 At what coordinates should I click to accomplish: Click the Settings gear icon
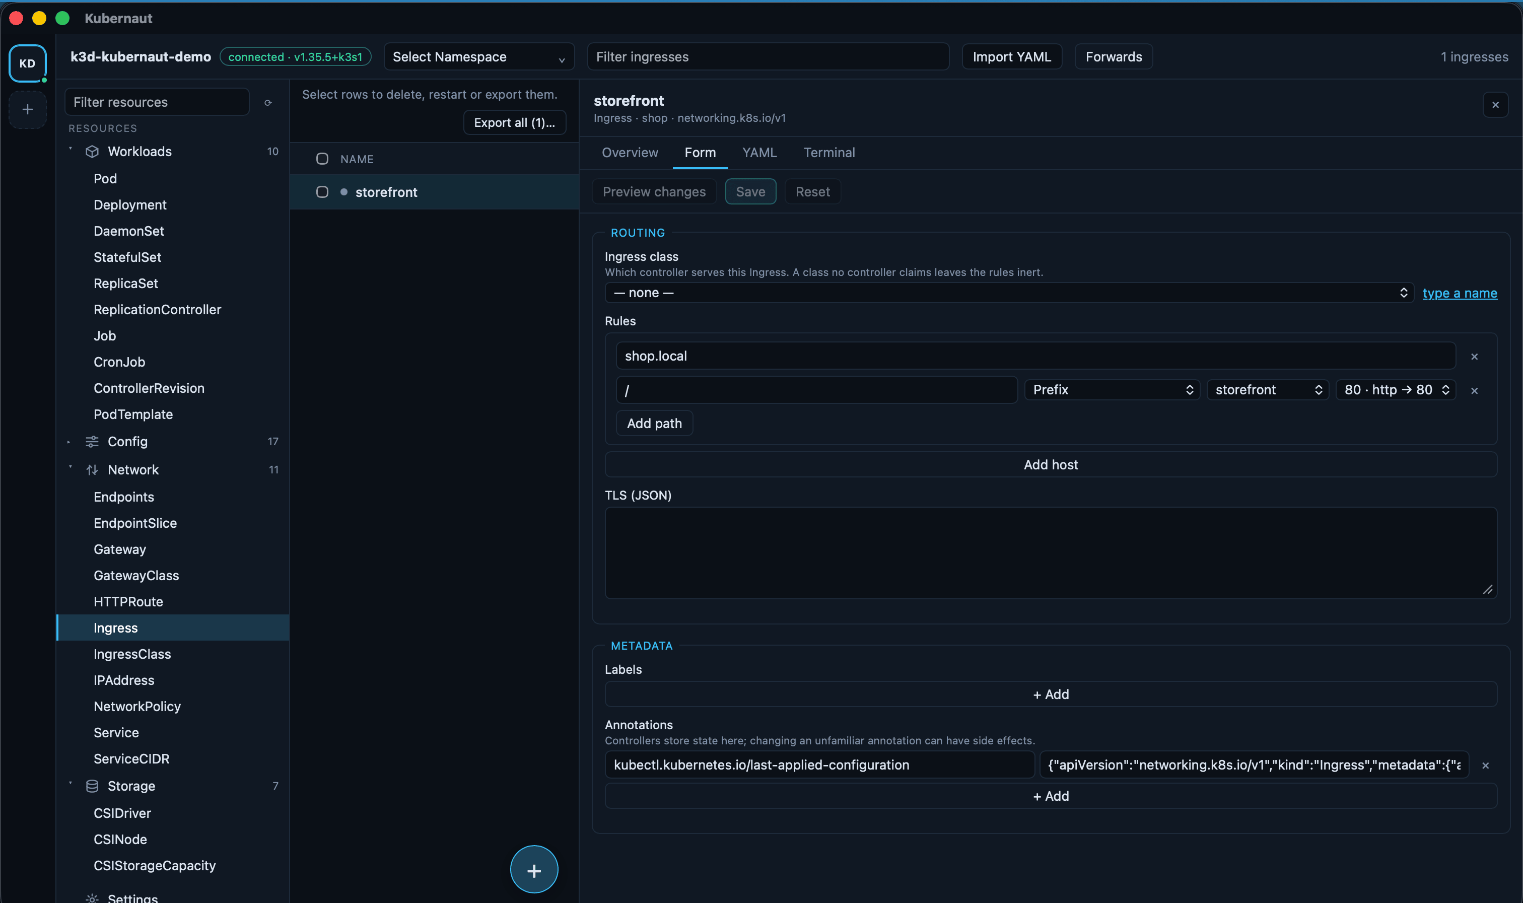92,898
